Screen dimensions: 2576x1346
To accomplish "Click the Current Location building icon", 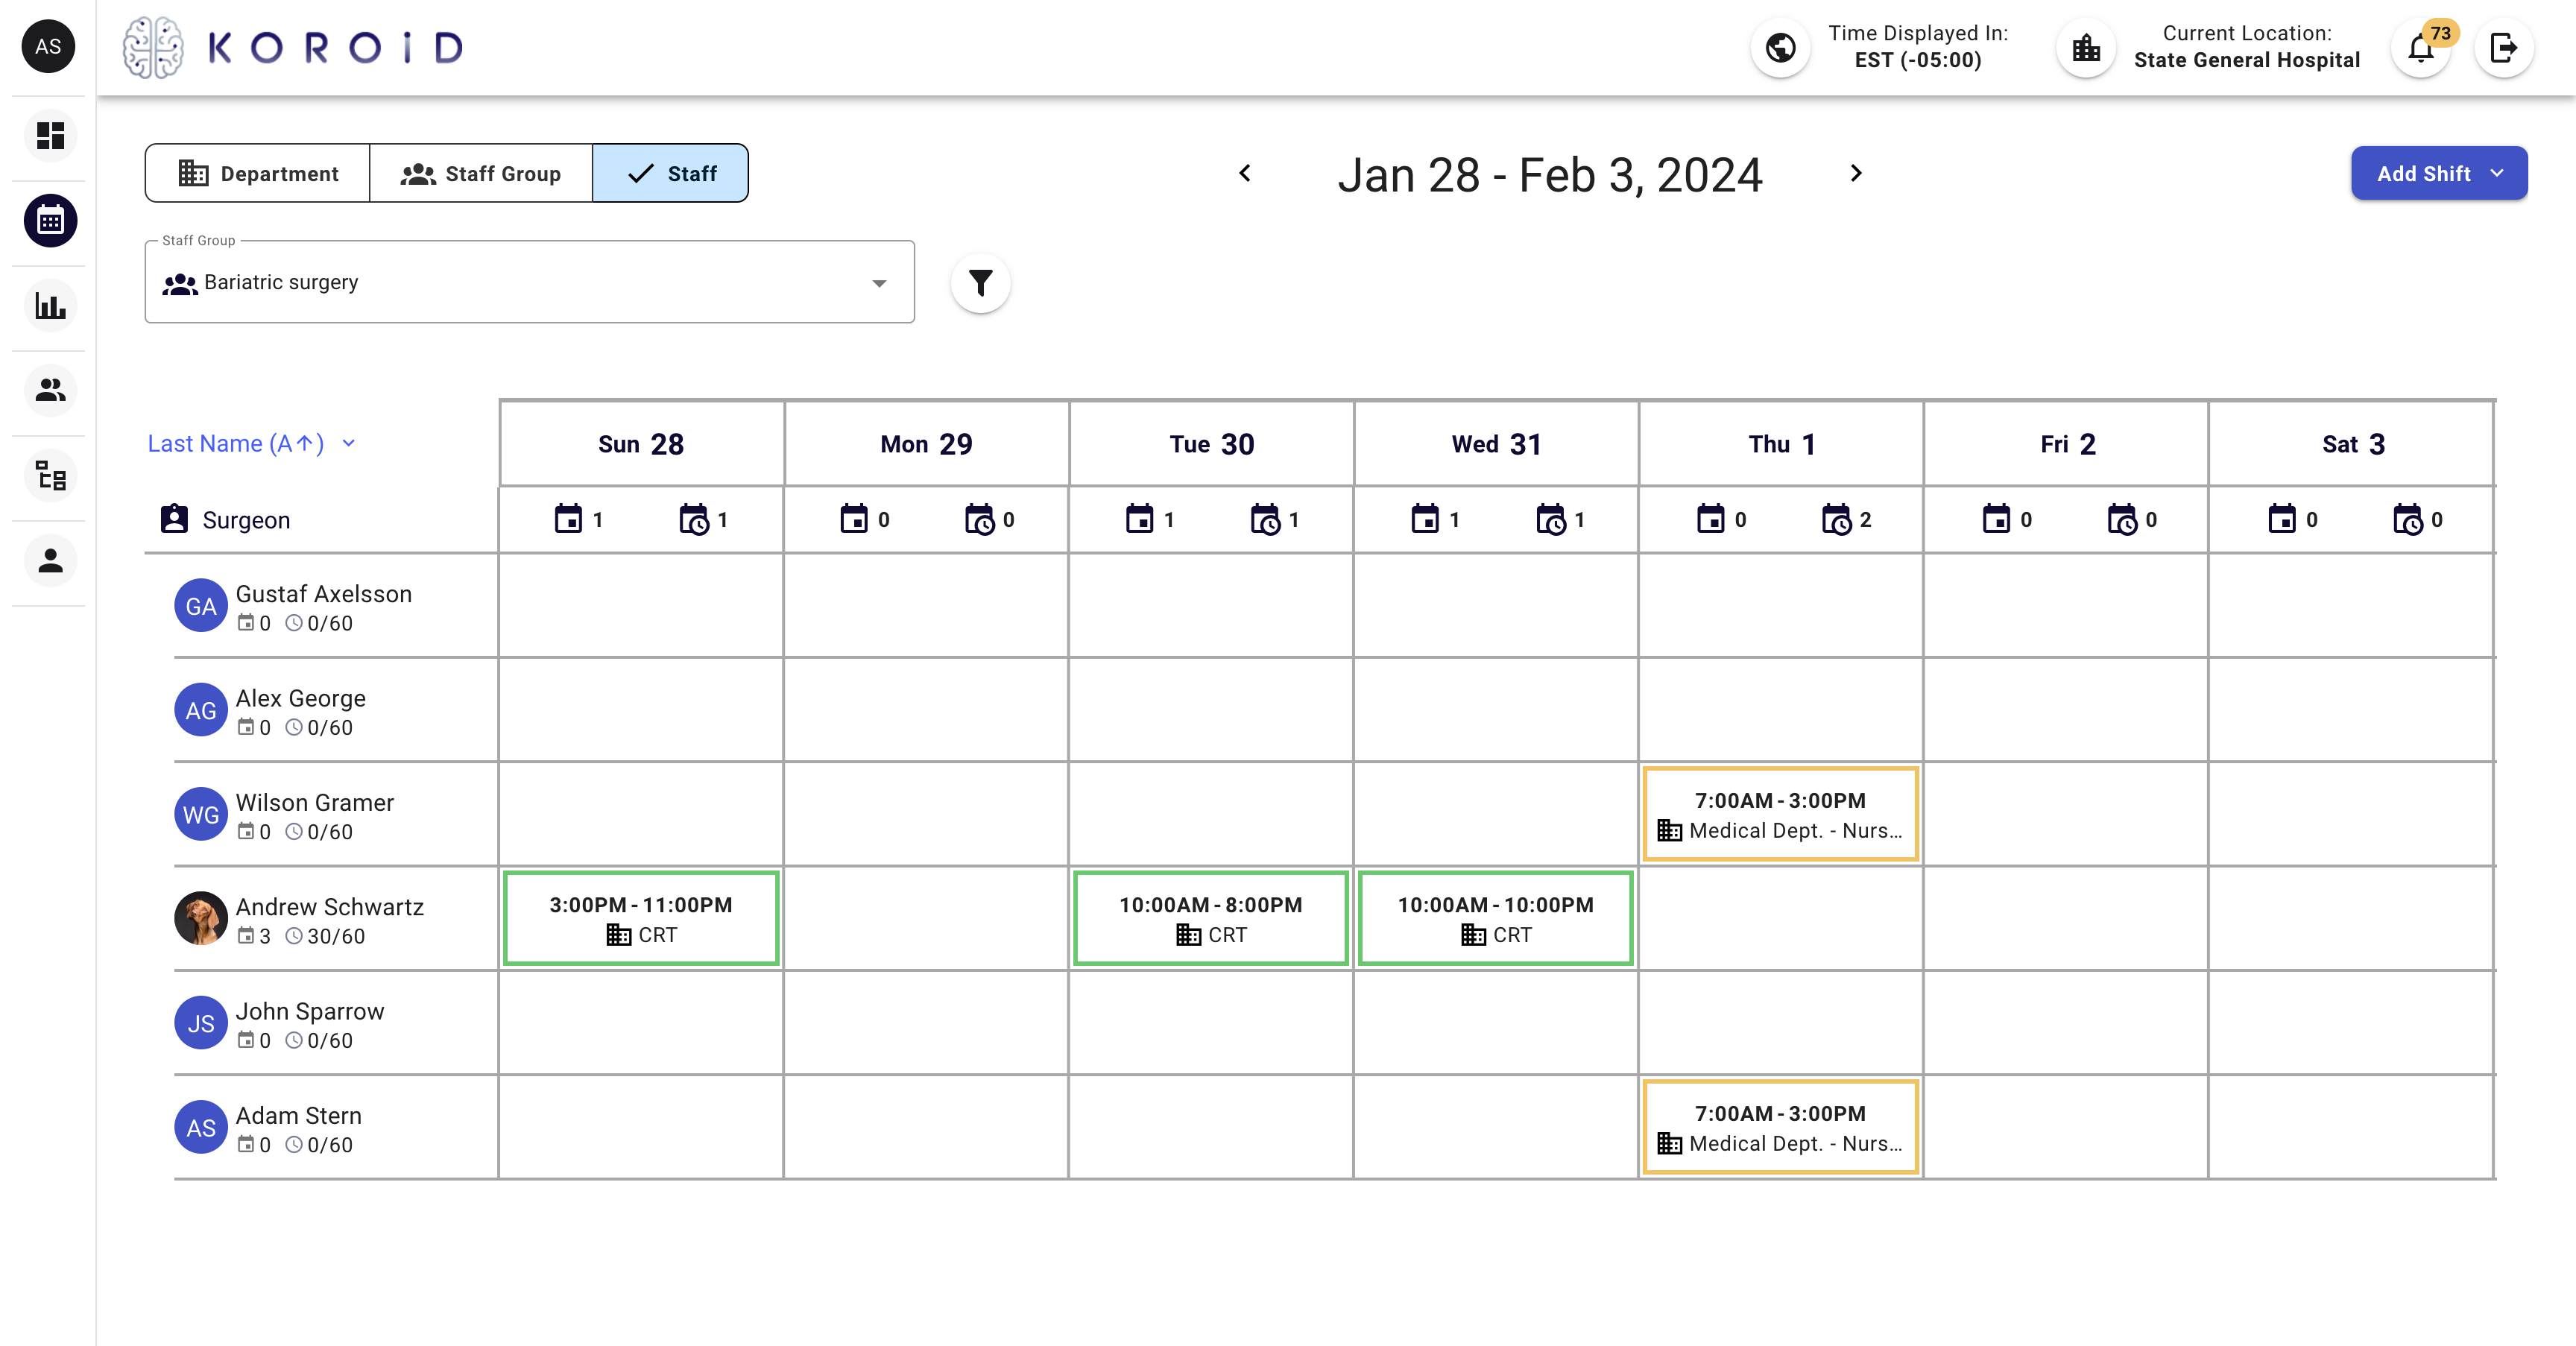I will 2086,48.
